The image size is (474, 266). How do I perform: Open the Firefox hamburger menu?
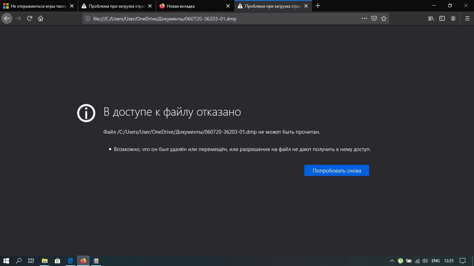[467, 18]
